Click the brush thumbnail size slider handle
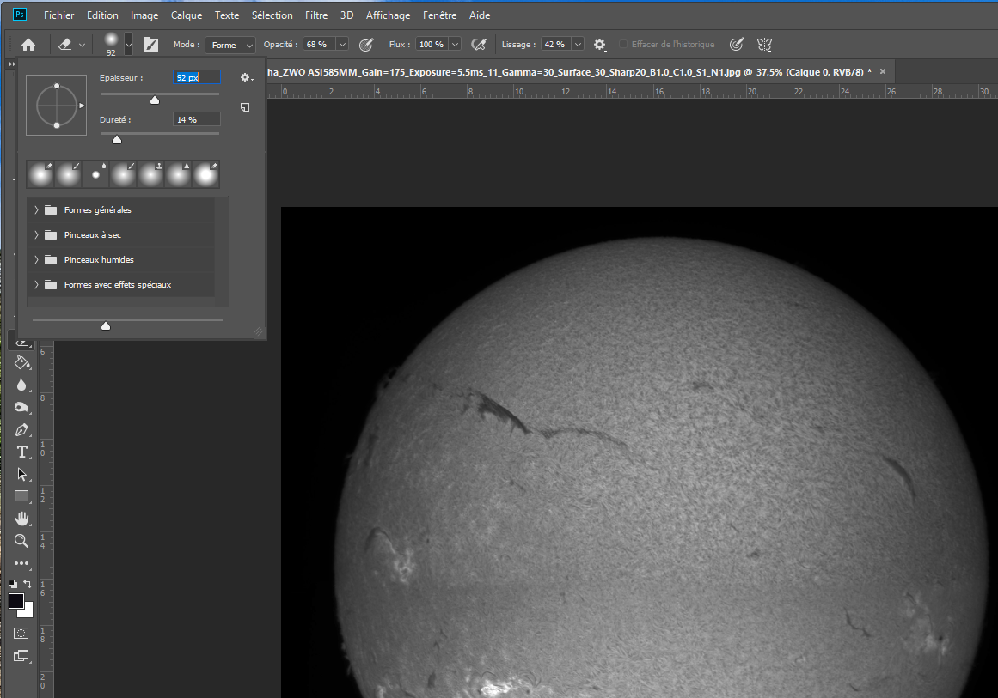Screen dimensions: 998x698 106,325
